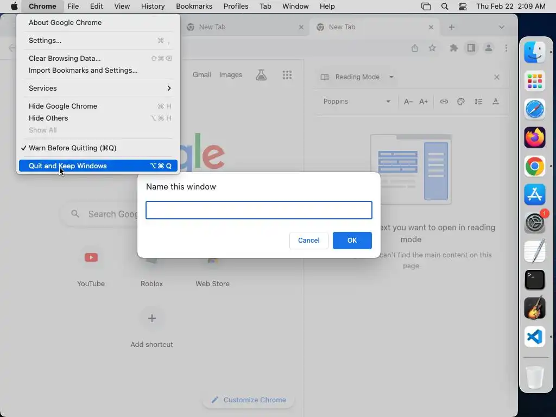556x417 pixels.
Task: Open the Profiles menu
Action: (x=236, y=6)
